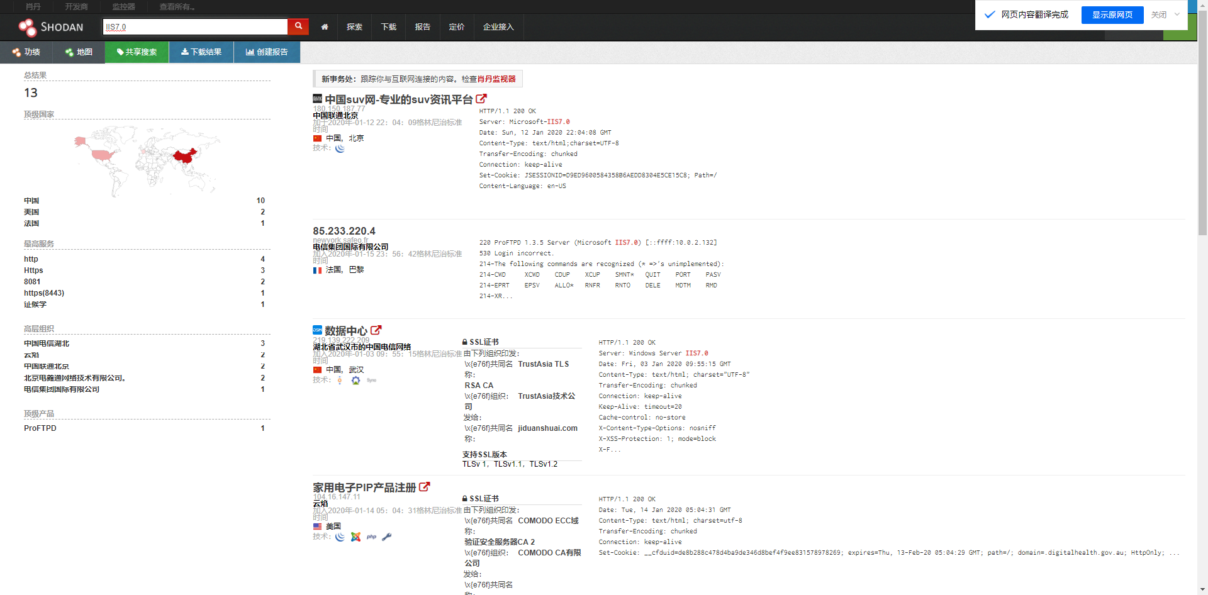Viewport: 1208px width, 595px height.
Task: Focus the search field containing IIS7.0
Action: pos(195,26)
